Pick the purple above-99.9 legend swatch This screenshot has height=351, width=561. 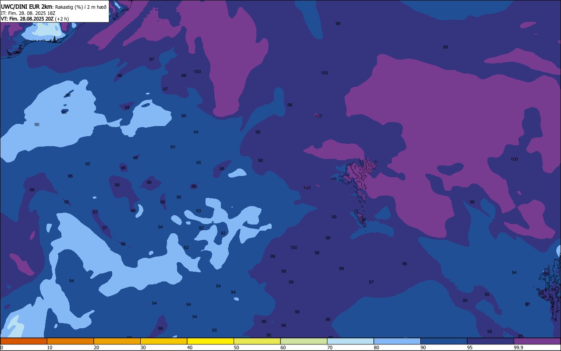[x=537, y=341]
